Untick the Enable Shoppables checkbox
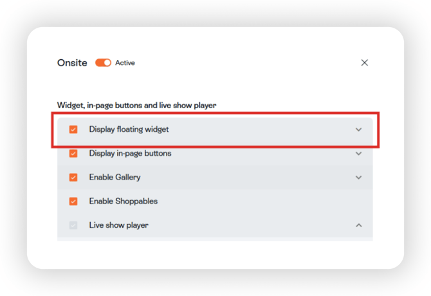This screenshot has width=431, height=296. (x=73, y=201)
